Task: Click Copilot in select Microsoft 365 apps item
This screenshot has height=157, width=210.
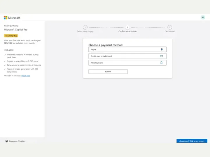Action: tap(23, 61)
